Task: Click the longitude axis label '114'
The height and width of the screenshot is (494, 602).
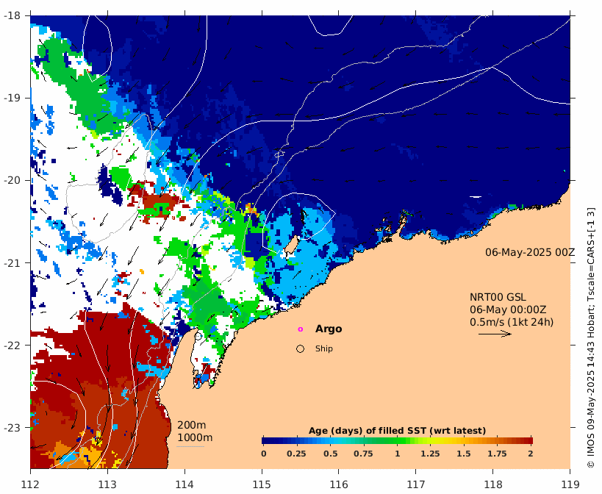Action: (x=184, y=484)
